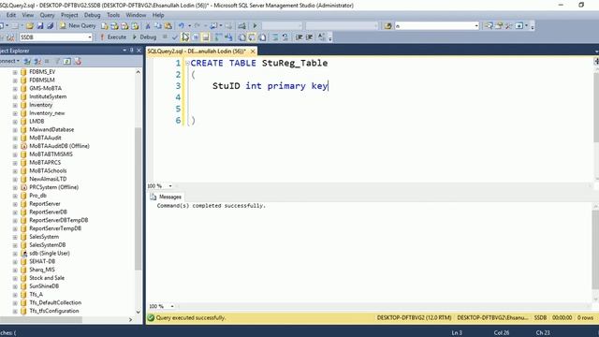
Task: Click the Debug button
Action: tap(144, 37)
